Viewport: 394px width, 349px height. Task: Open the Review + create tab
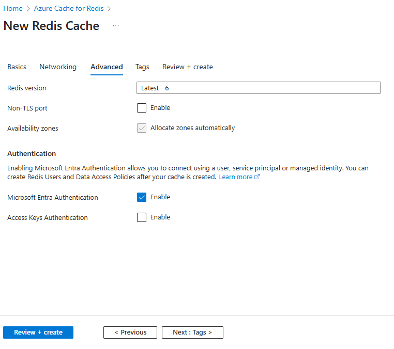(x=187, y=67)
